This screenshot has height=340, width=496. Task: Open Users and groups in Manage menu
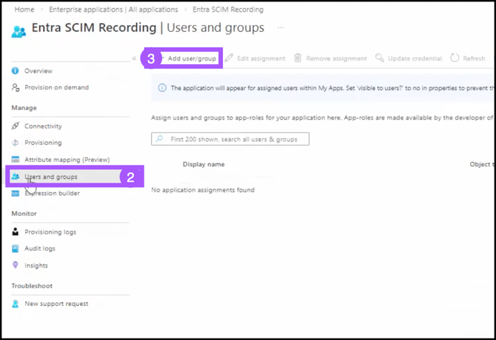pos(50,177)
